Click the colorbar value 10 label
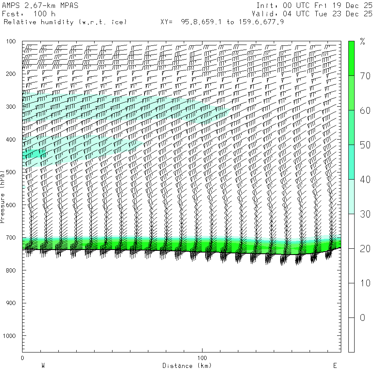Viewport: 375px width, 375px height. coord(365,283)
